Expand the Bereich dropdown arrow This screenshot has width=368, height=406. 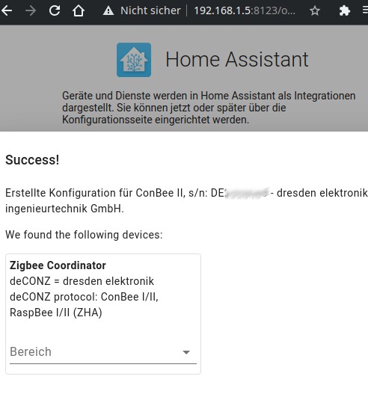point(186,352)
